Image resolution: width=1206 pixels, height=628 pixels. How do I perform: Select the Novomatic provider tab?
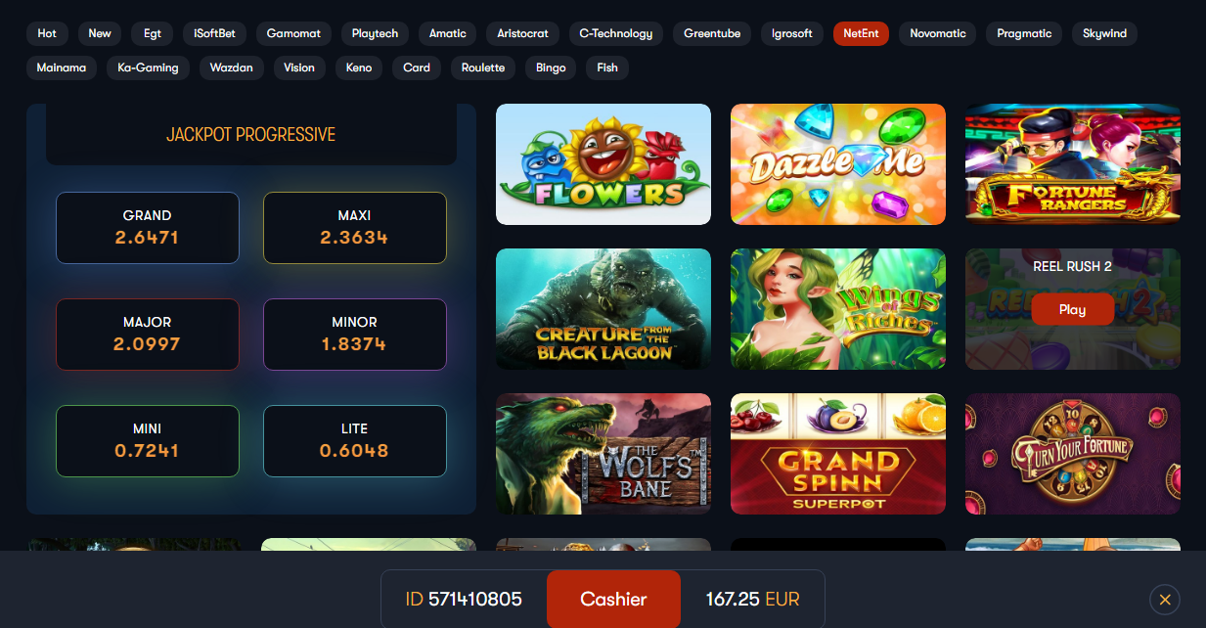coord(938,33)
